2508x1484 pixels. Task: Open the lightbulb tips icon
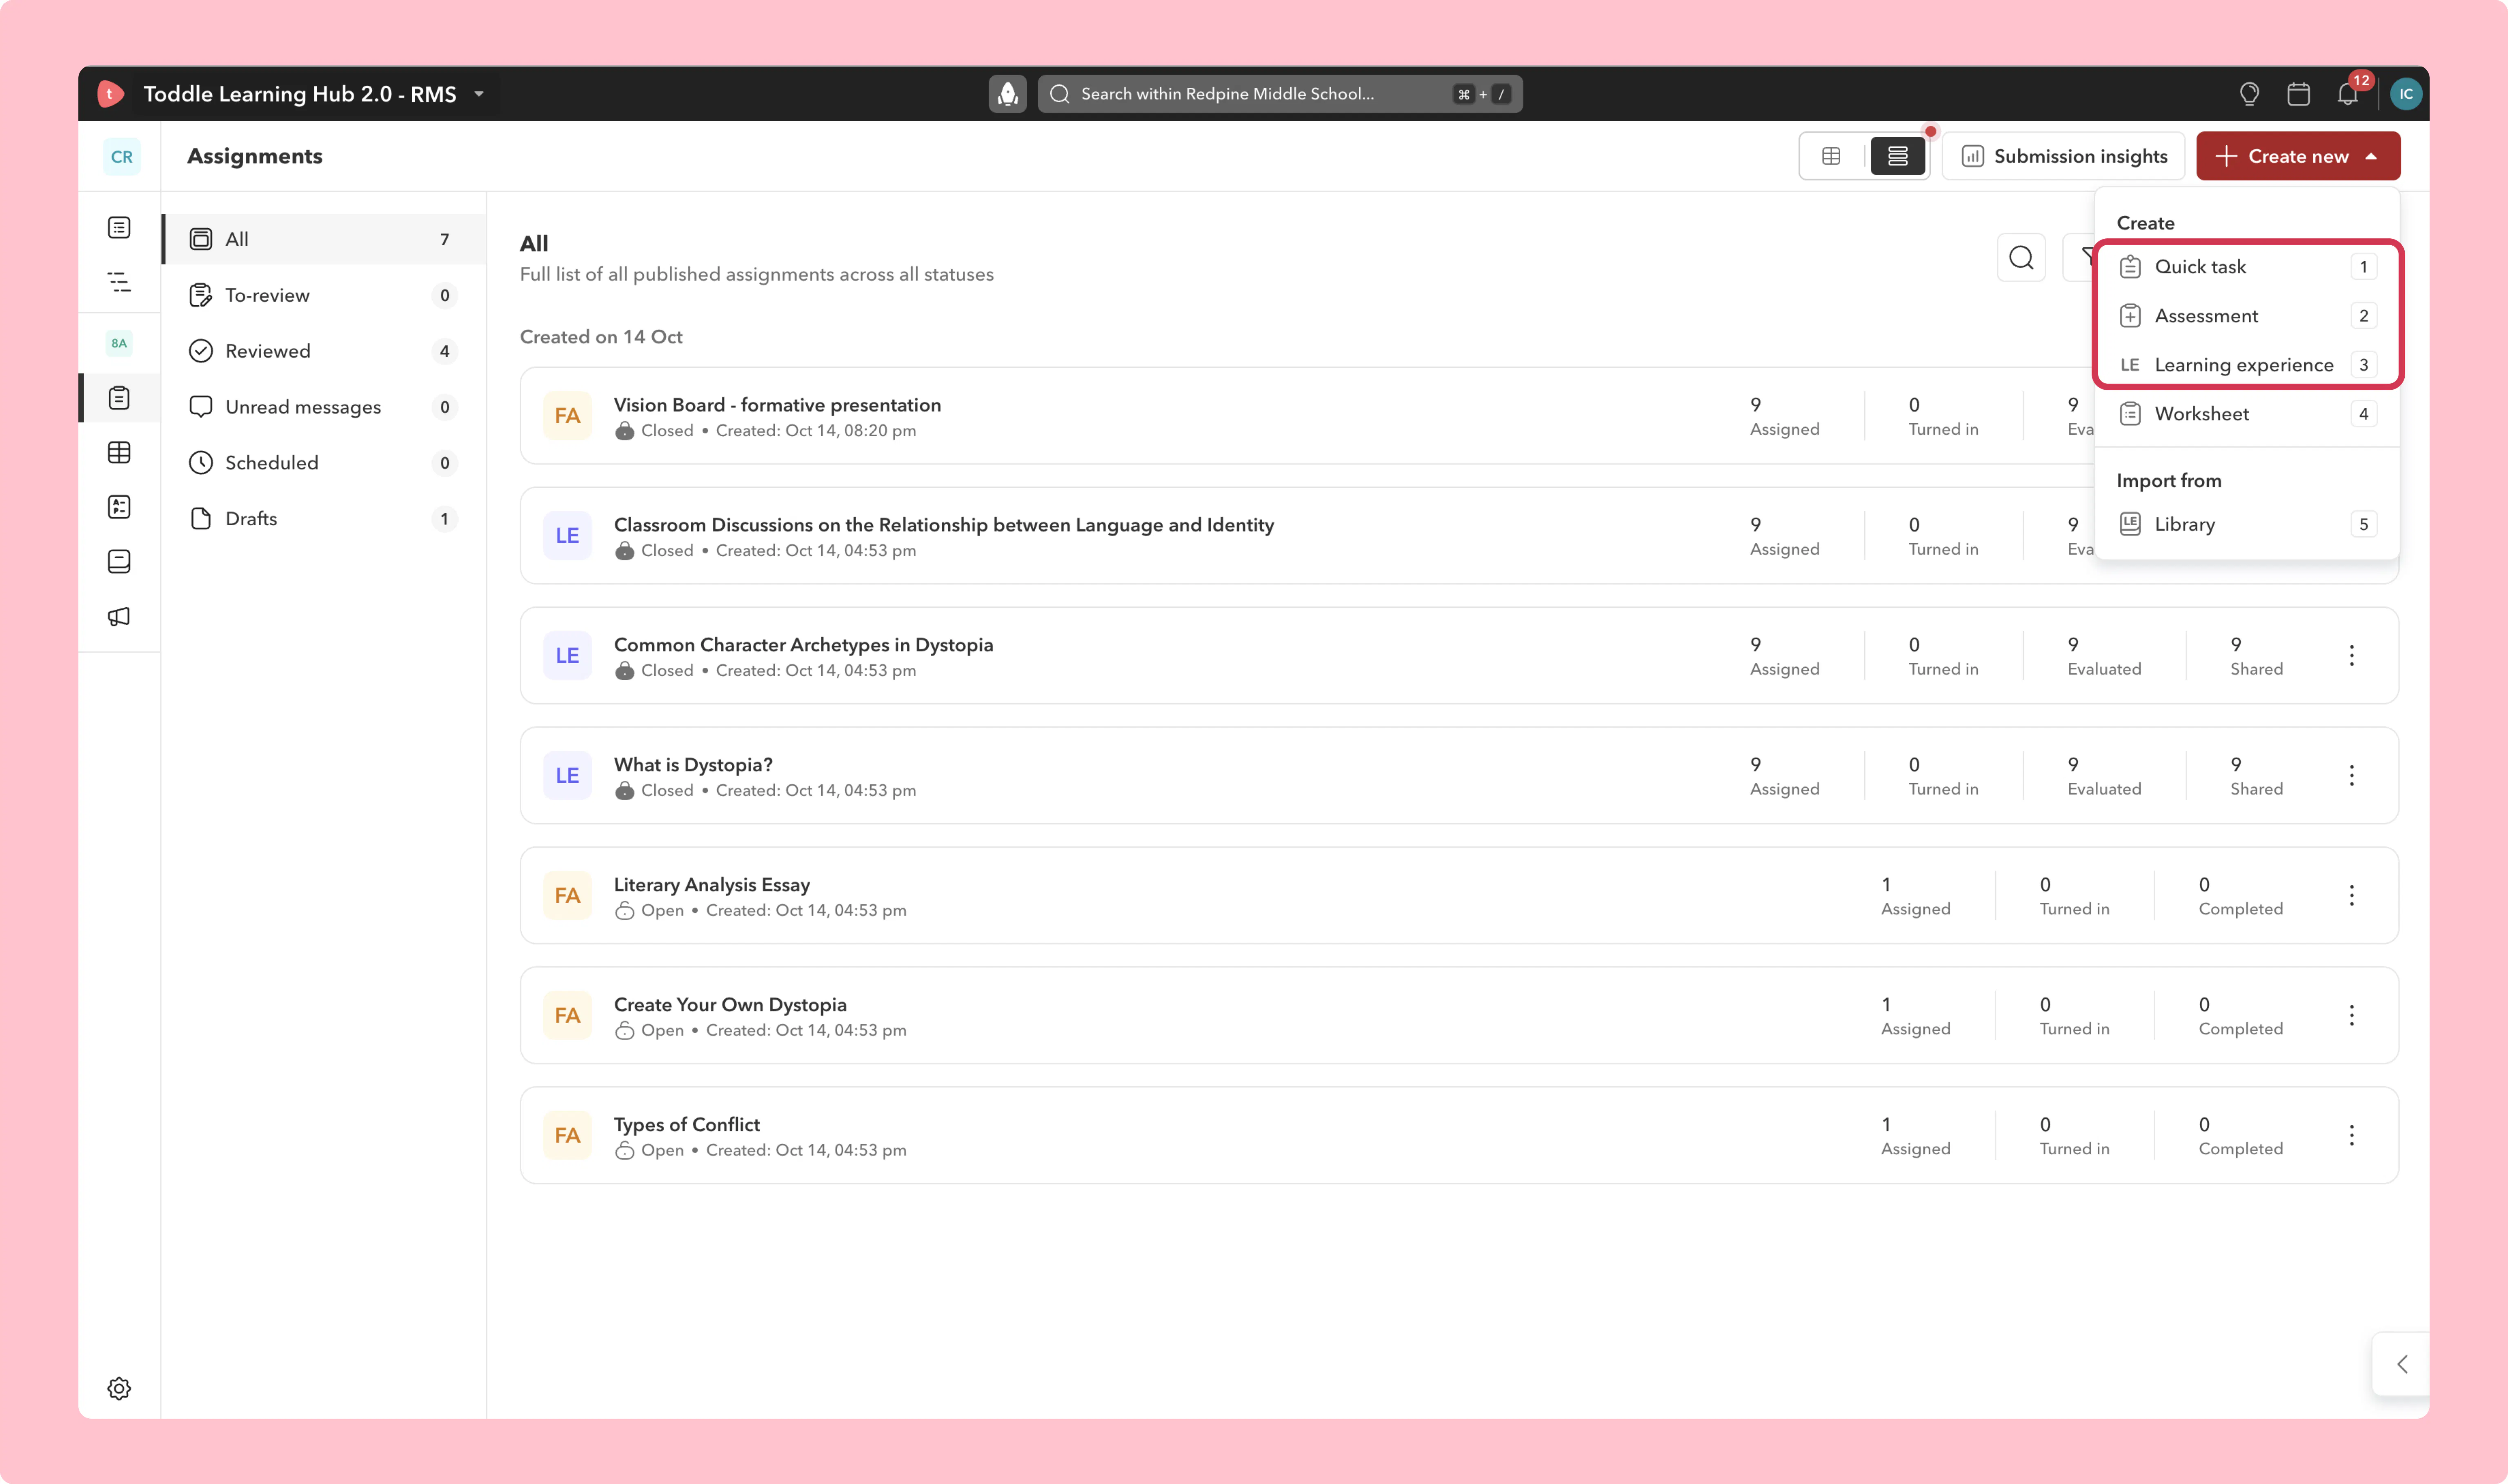(x=2249, y=94)
